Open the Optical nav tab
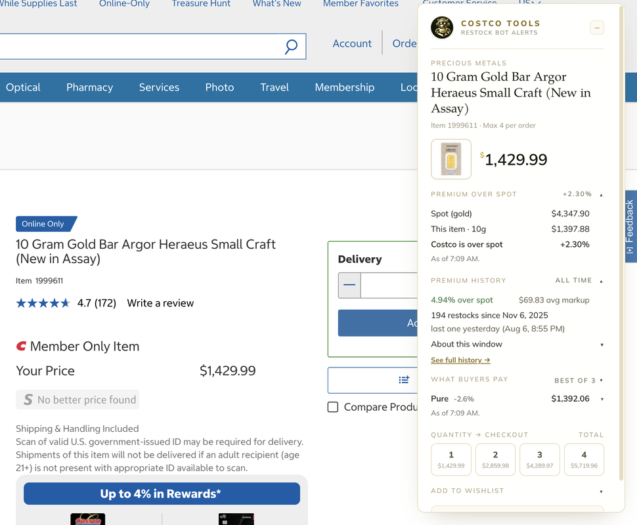Image resolution: width=637 pixels, height=525 pixels. [x=23, y=87]
